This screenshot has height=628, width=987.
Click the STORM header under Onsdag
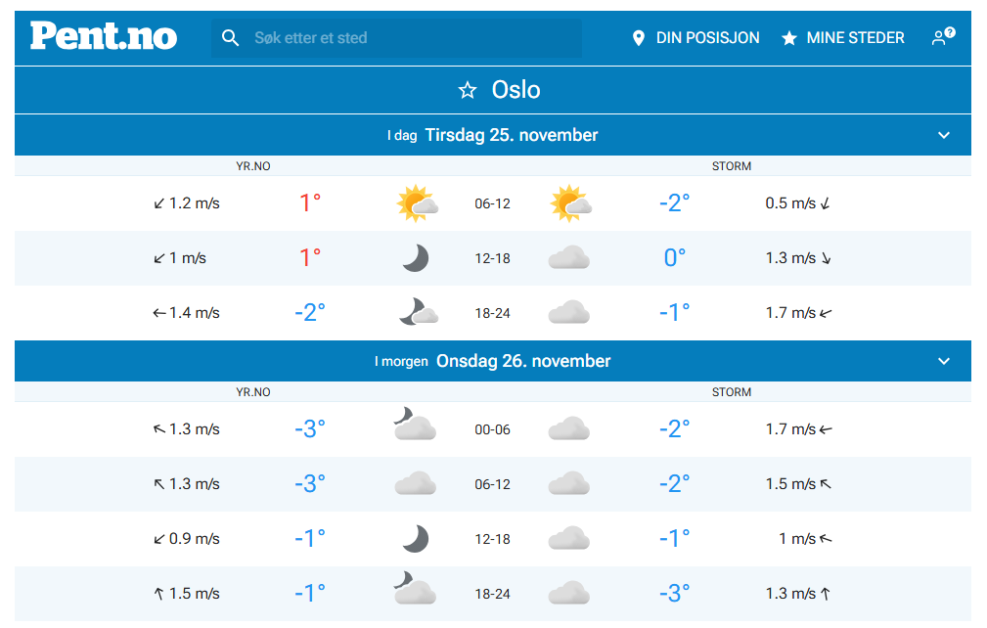[732, 392]
